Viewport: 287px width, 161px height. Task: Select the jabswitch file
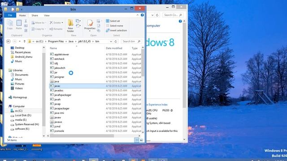tap(60, 68)
